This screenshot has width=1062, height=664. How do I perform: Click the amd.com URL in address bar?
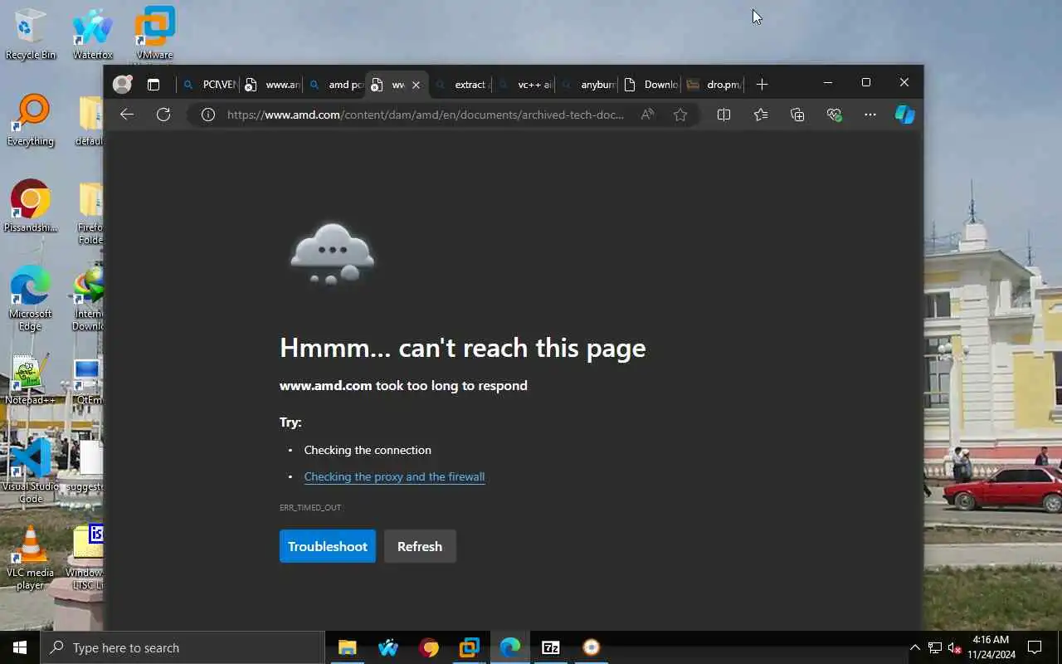pos(426,115)
